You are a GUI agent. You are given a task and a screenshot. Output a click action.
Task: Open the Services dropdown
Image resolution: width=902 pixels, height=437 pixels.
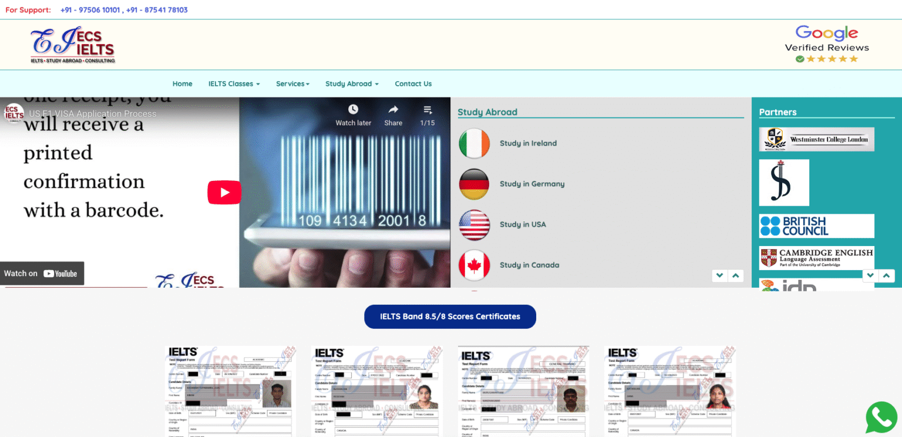(x=292, y=83)
